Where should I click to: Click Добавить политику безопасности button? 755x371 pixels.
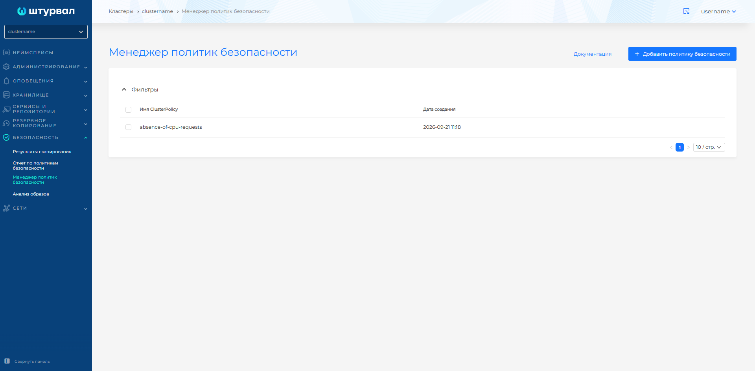click(682, 54)
